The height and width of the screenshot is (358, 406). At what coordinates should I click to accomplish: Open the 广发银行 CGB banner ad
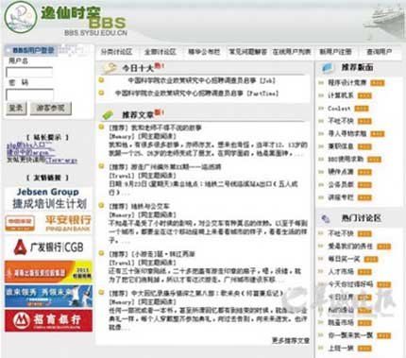coord(48,247)
